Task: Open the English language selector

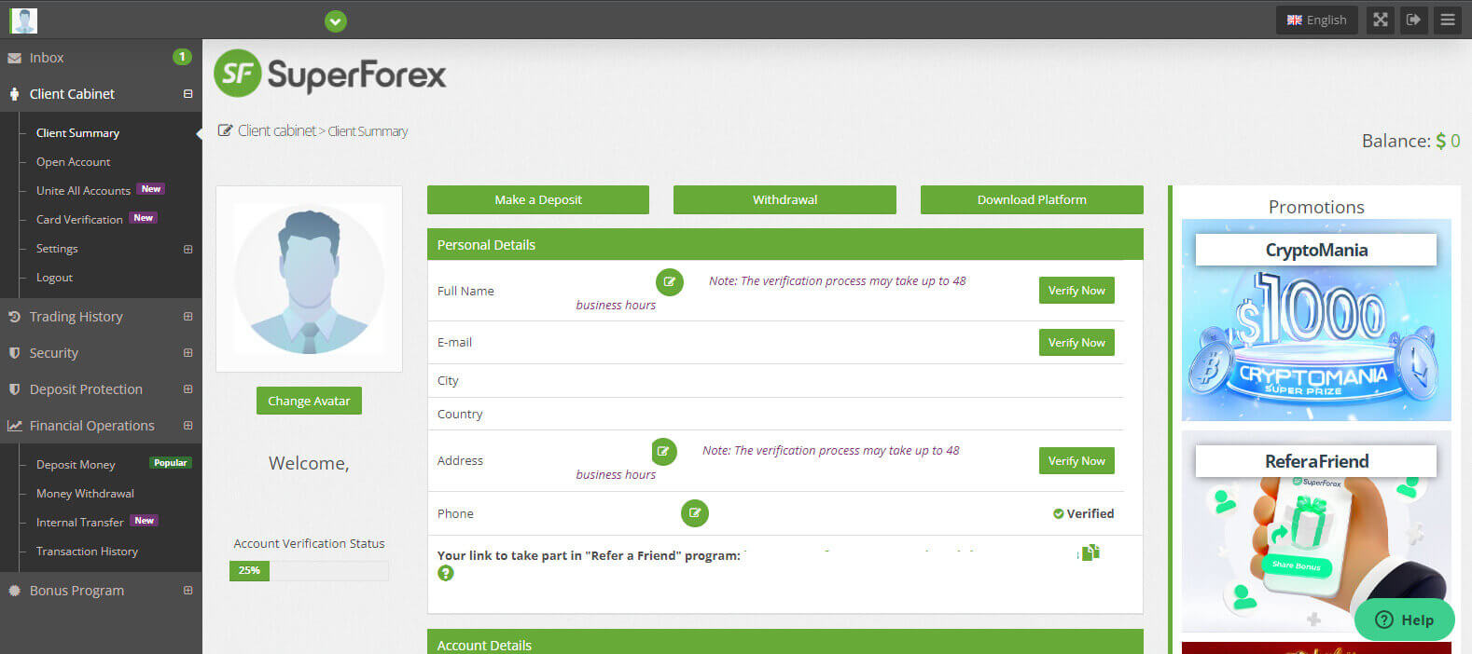Action: tap(1317, 20)
